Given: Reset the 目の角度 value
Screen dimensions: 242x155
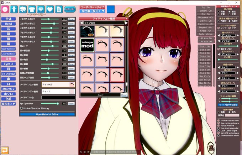Looking at the screenshot, I should pyautogui.click(x=71, y=60).
